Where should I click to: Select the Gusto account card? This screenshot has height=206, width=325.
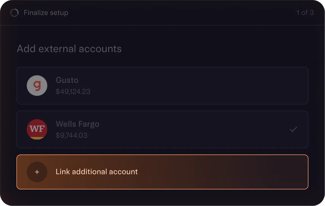coord(162,86)
